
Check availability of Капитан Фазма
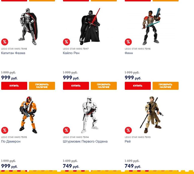click(42, 86)
